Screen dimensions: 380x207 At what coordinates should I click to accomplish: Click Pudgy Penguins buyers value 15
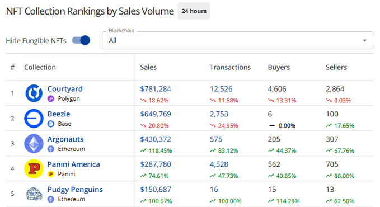click(272, 190)
